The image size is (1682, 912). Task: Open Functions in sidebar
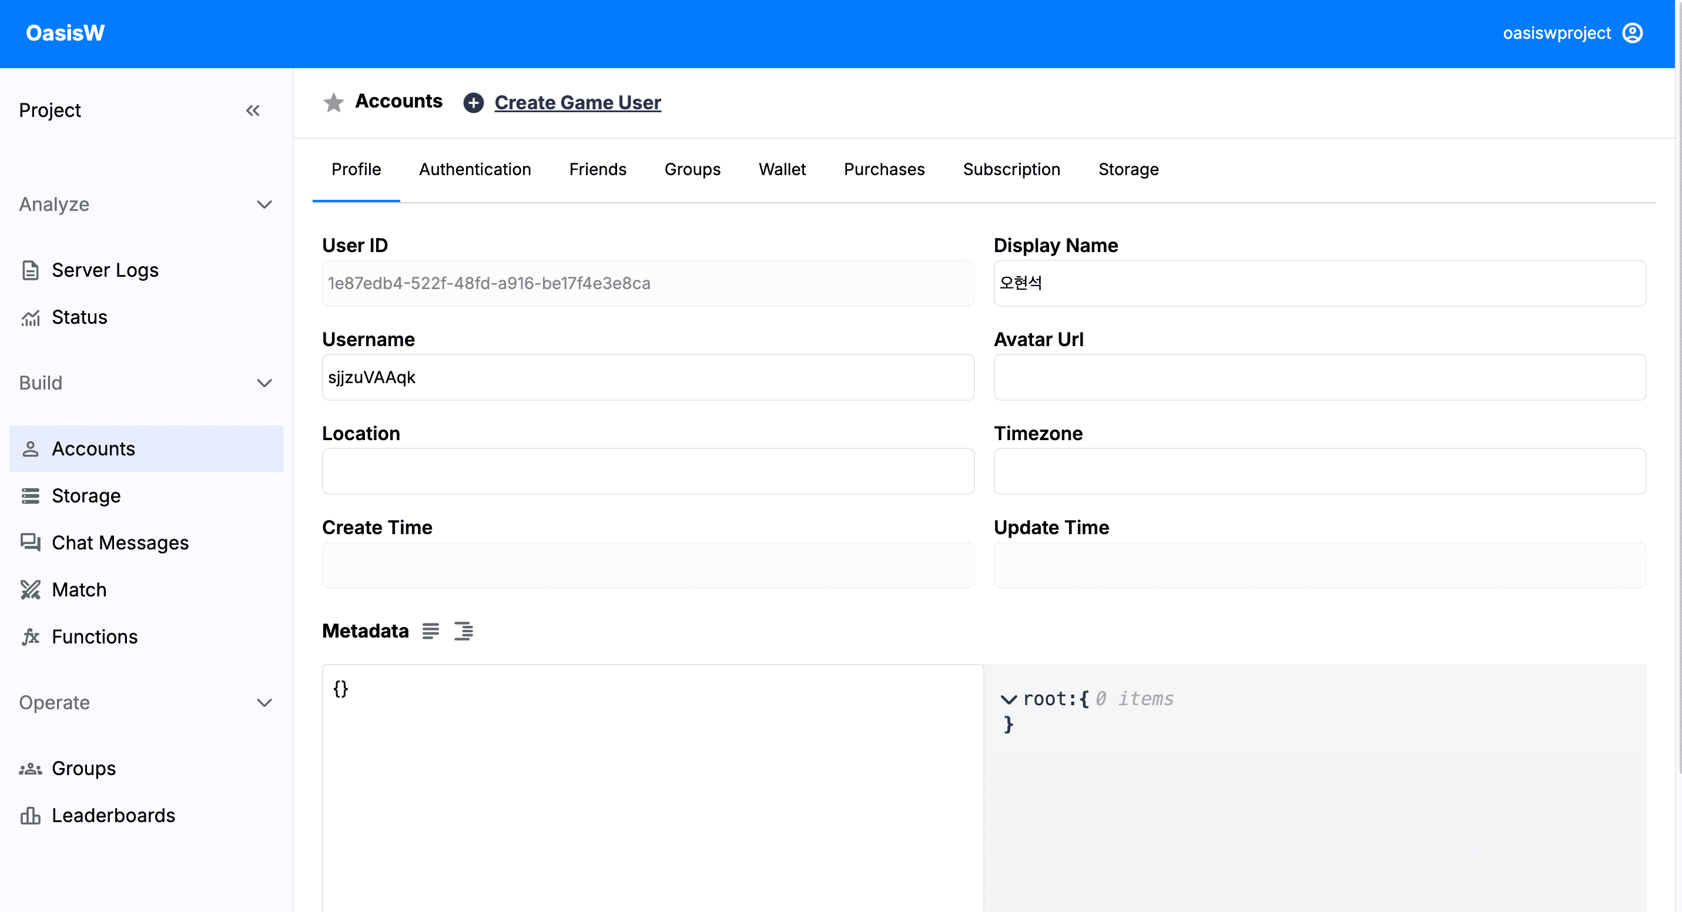tap(146, 636)
